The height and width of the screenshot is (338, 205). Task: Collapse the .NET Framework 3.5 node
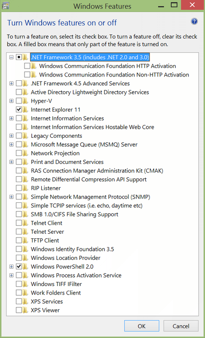(11, 57)
